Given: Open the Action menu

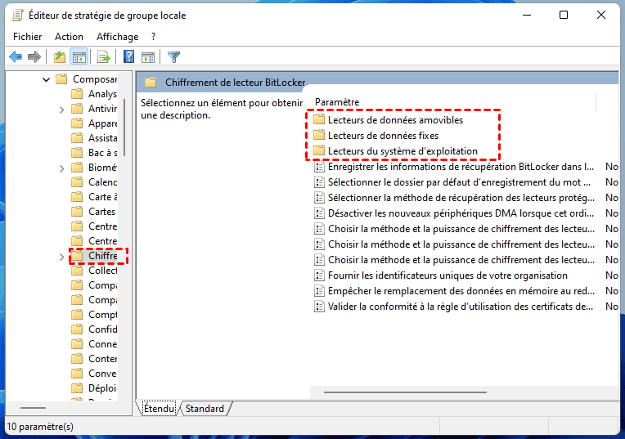Looking at the screenshot, I should tap(69, 37).
